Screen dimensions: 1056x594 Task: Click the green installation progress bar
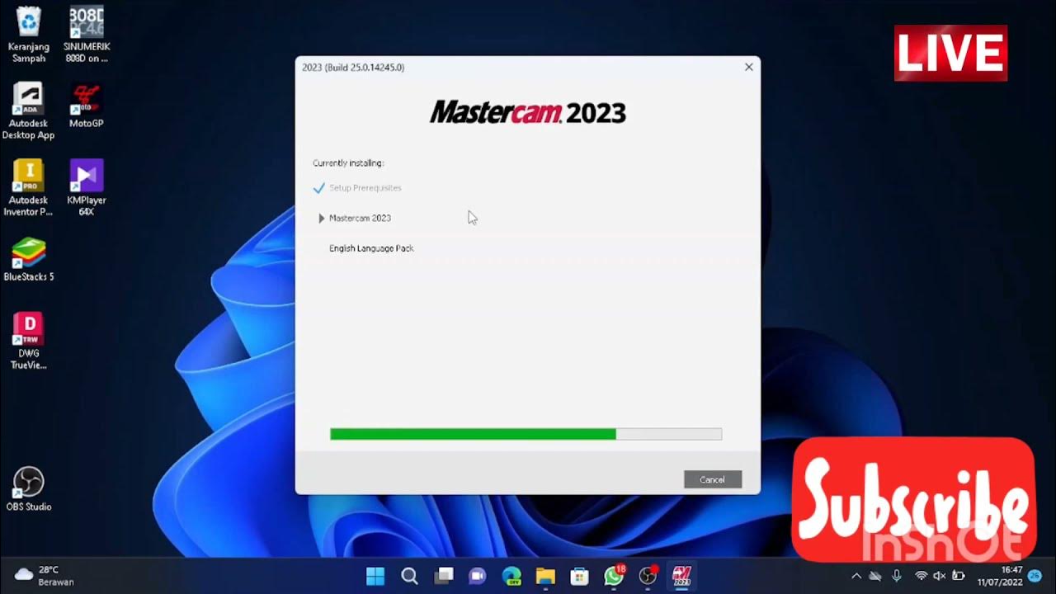tap(526, 434)
